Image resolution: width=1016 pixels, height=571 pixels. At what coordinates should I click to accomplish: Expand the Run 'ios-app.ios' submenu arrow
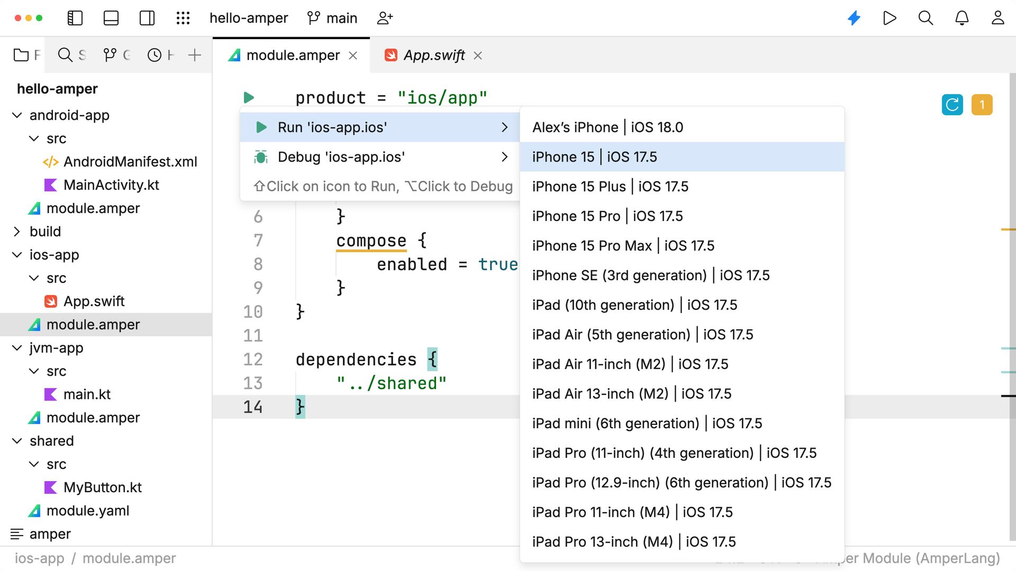[x=504, y=127]
